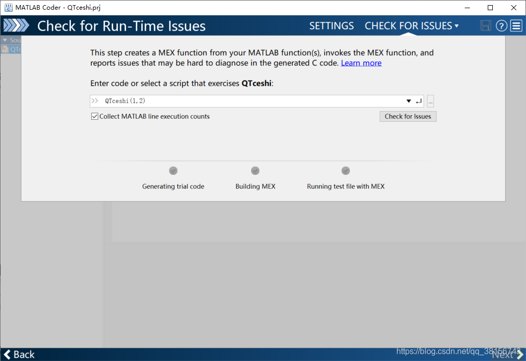Open the help question mark icon
526x361 pixels.
pyautogui.click(x=501, y=26)
